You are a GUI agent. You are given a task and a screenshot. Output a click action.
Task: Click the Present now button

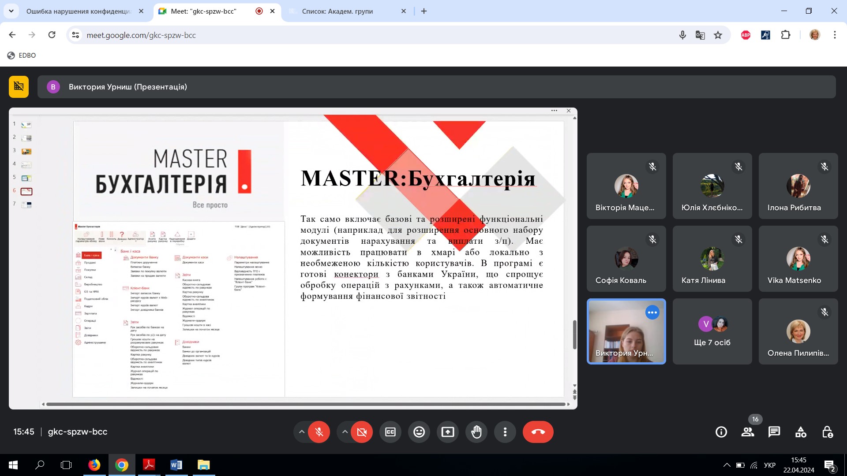[x=448, y=432]
